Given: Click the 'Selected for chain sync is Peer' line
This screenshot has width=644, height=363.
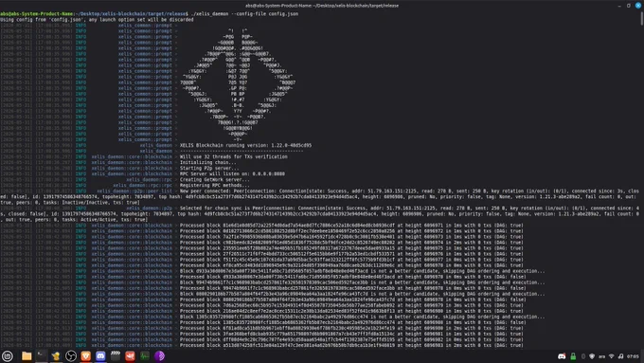Looking at the screenshot, I should [x=320, y=214].
